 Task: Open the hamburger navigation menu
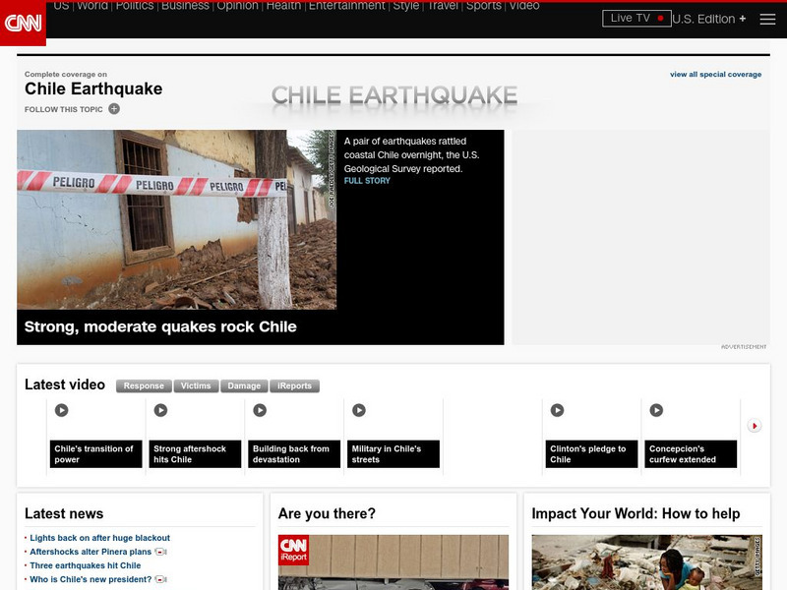[x=766, y=17]
